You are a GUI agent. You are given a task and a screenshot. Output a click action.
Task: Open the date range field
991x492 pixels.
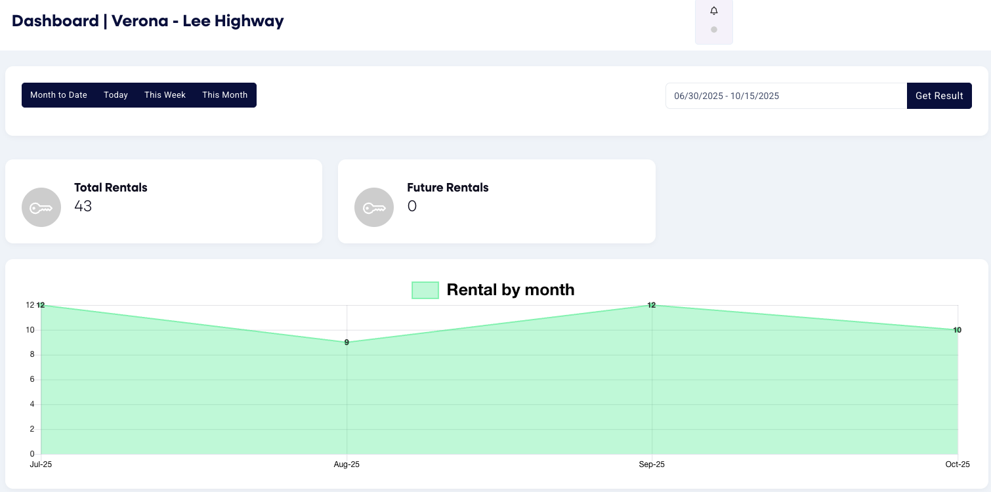point(786,96)
